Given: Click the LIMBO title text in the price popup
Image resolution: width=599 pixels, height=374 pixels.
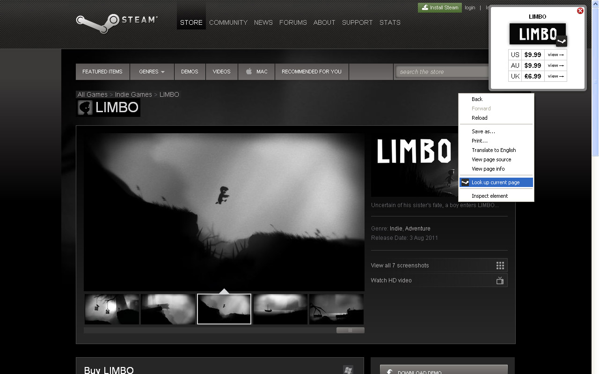Looking at the screenshot, I should coord(537,17).
